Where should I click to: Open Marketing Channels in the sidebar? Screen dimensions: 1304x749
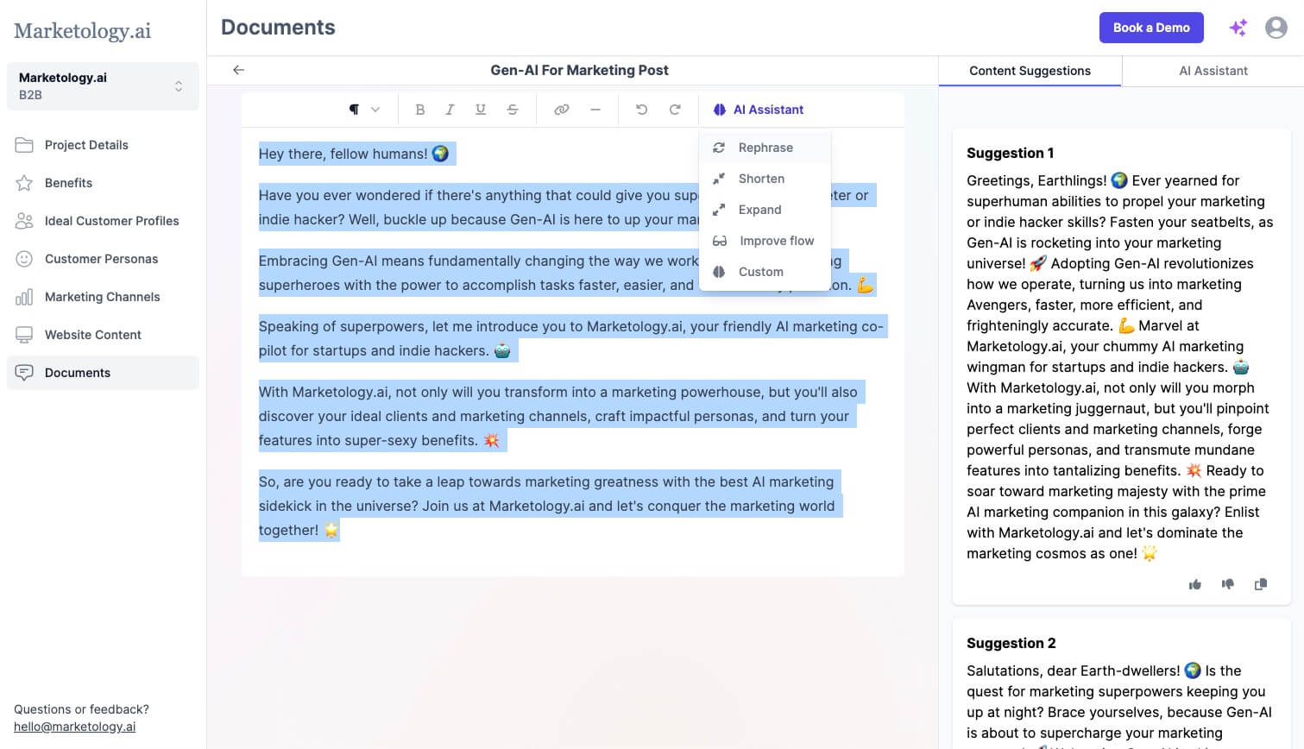coord(103,297)
